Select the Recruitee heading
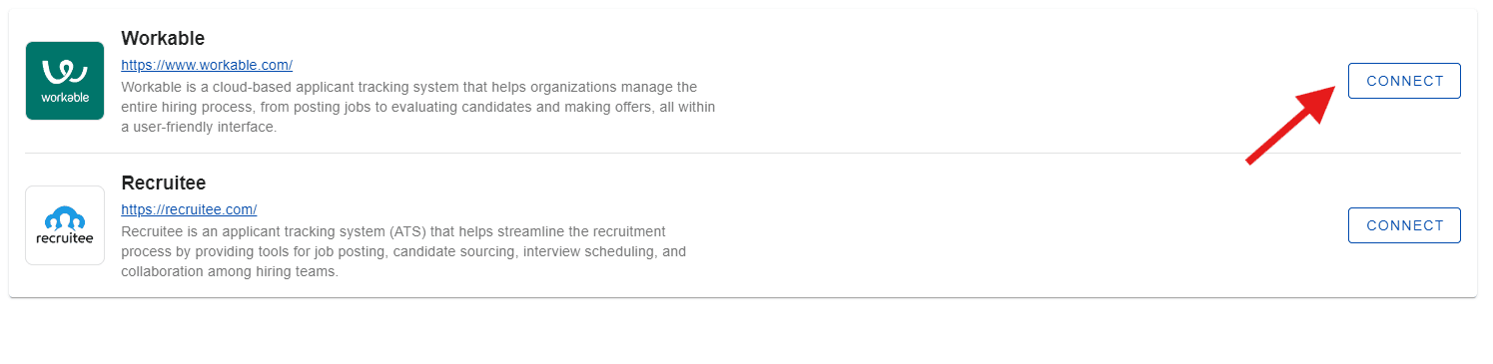Image resolution: width=1493 pixels, height=364 pixels. pos(164,183)
